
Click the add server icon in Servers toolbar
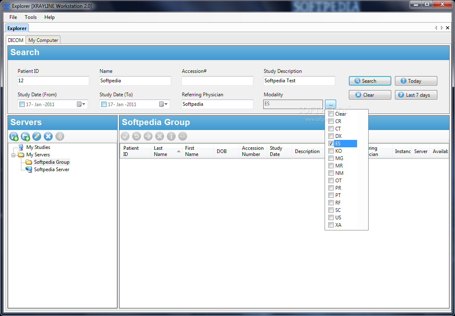pos(14,136)
